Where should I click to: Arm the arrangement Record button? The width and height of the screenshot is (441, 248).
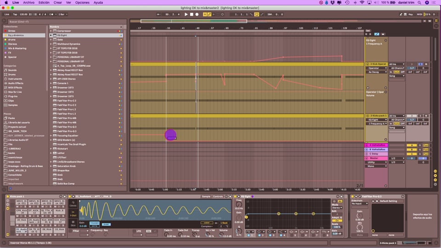(x=197, y=14)
